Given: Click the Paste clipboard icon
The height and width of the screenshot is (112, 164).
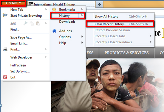Looking at the screenshot, I should 38,23.
